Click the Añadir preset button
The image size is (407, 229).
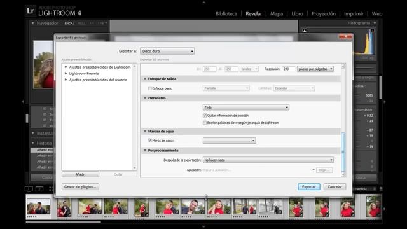click(x=80, y=174)
